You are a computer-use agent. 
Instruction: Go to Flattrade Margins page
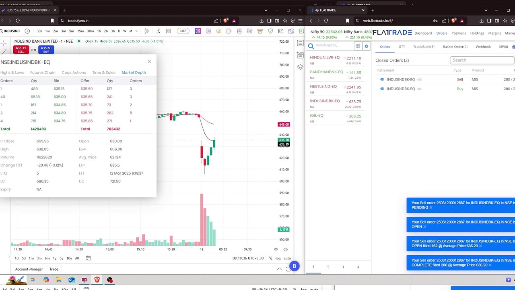pos(494,33)
